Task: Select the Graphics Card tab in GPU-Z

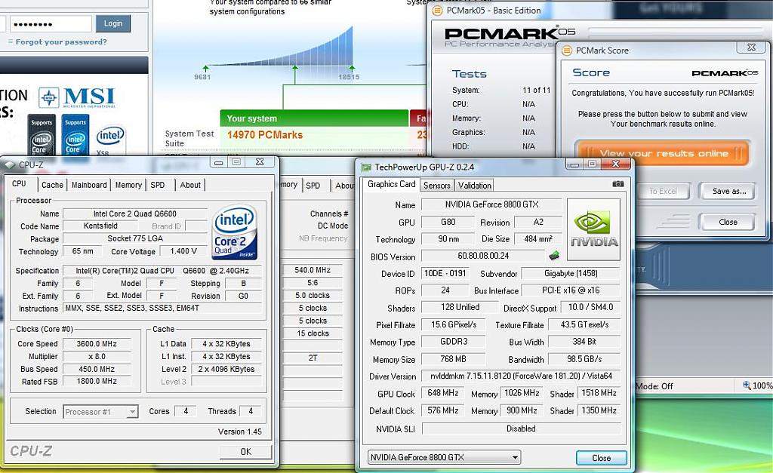Action: pyautogui.click(x=392, y=184)
